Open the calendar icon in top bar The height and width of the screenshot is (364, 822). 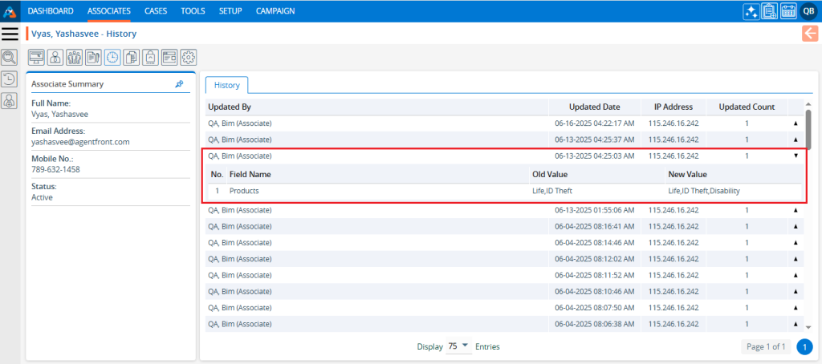[x=788, y=11]
